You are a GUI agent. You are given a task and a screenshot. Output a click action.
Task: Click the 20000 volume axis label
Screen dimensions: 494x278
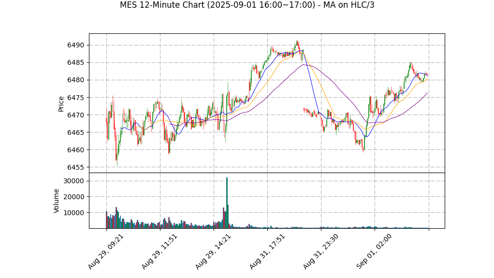[74, 197]
